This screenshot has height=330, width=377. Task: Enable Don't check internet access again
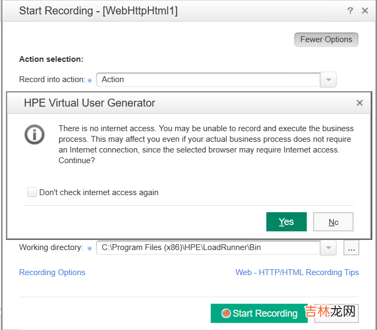point(32,192)
